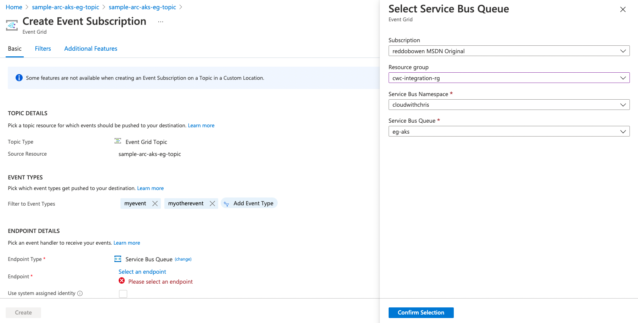Viewport: 638px width, 323px height.
Task: Click the (change) endpoint type link
Action: click(x=183, y=259)
